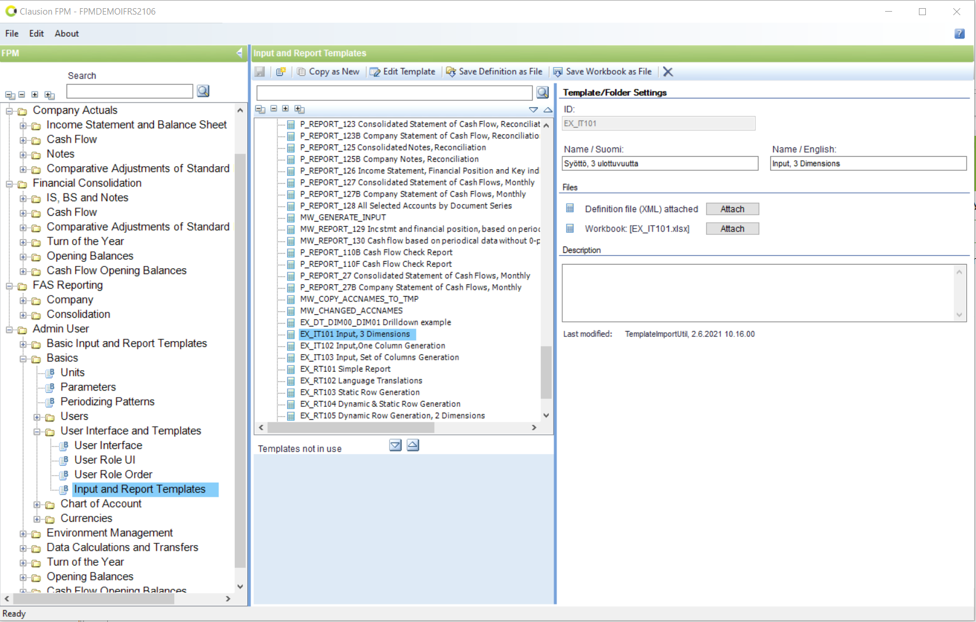Screen dimensions: 976x622
Task: Click the B icon beside Units
Action: tap(51, 373)
